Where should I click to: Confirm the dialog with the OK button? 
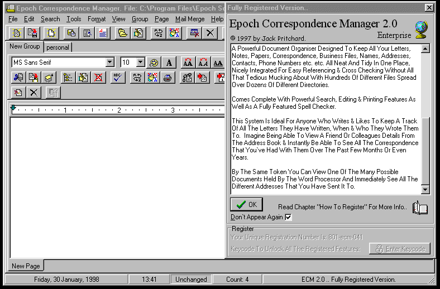(247, 205)
